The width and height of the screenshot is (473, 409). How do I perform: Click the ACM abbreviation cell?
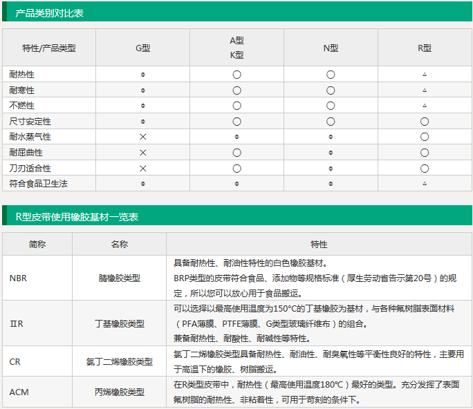19,392
